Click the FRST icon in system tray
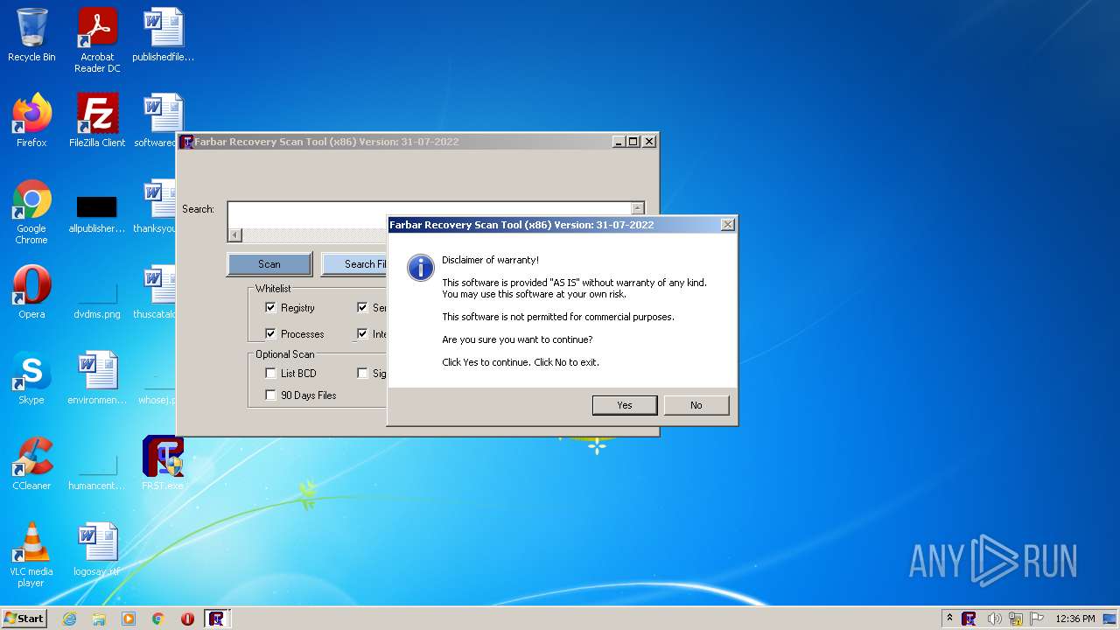 pyautogui.click(x=969, y=619)
